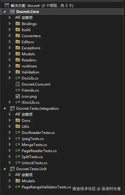Select the solution 'docnet' root row
The width and height of the screenshot is (125, 195).
point(62,6)
